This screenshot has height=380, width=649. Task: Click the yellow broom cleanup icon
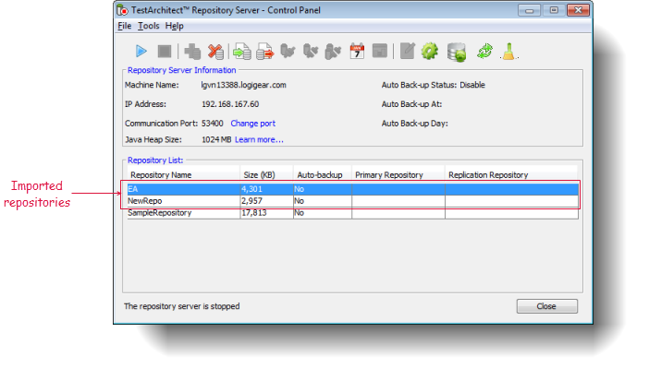click(x=508, y=52)
